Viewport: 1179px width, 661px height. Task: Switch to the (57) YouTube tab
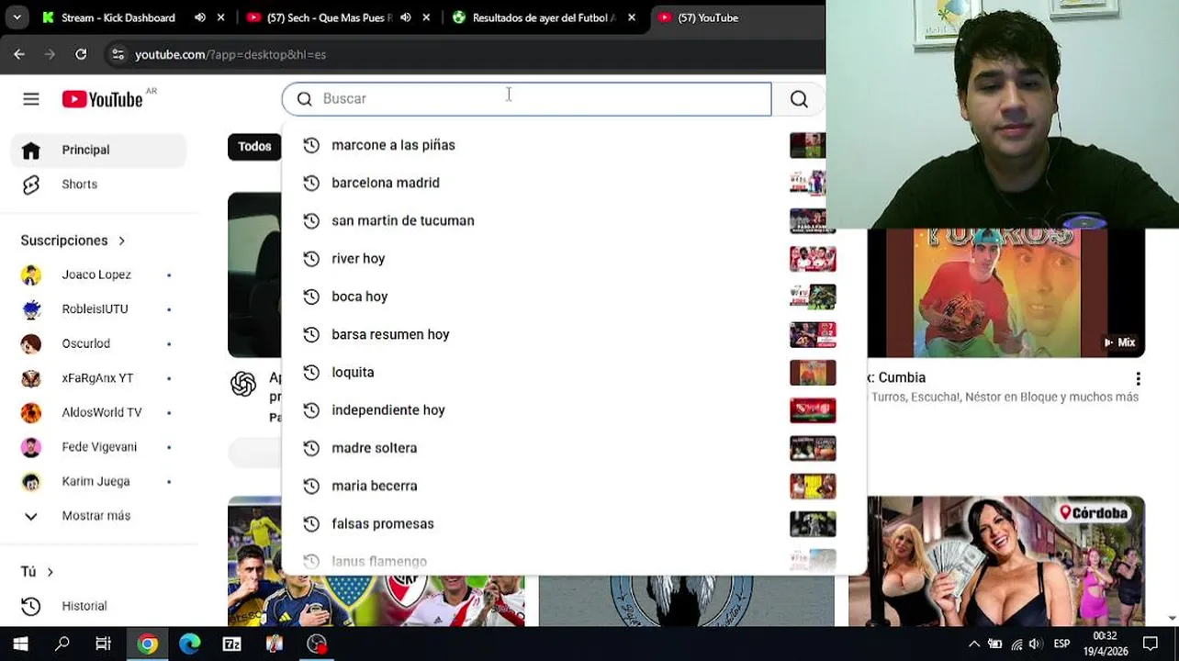[x=708, y=17]
